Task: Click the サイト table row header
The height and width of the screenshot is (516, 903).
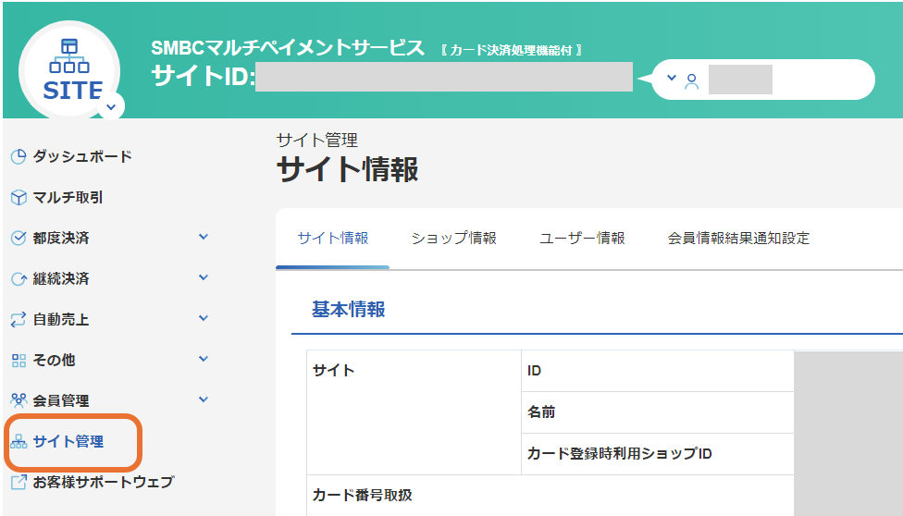Action: tap(414, 412)
